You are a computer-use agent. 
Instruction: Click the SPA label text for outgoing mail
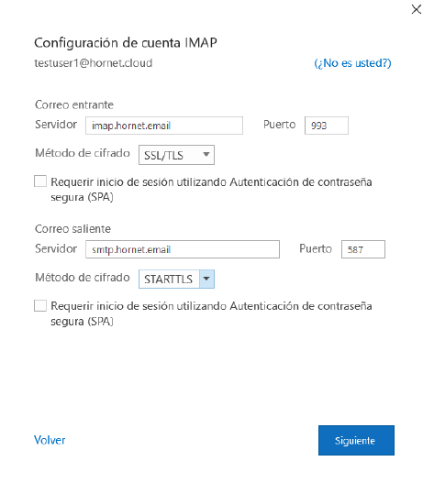211,313
